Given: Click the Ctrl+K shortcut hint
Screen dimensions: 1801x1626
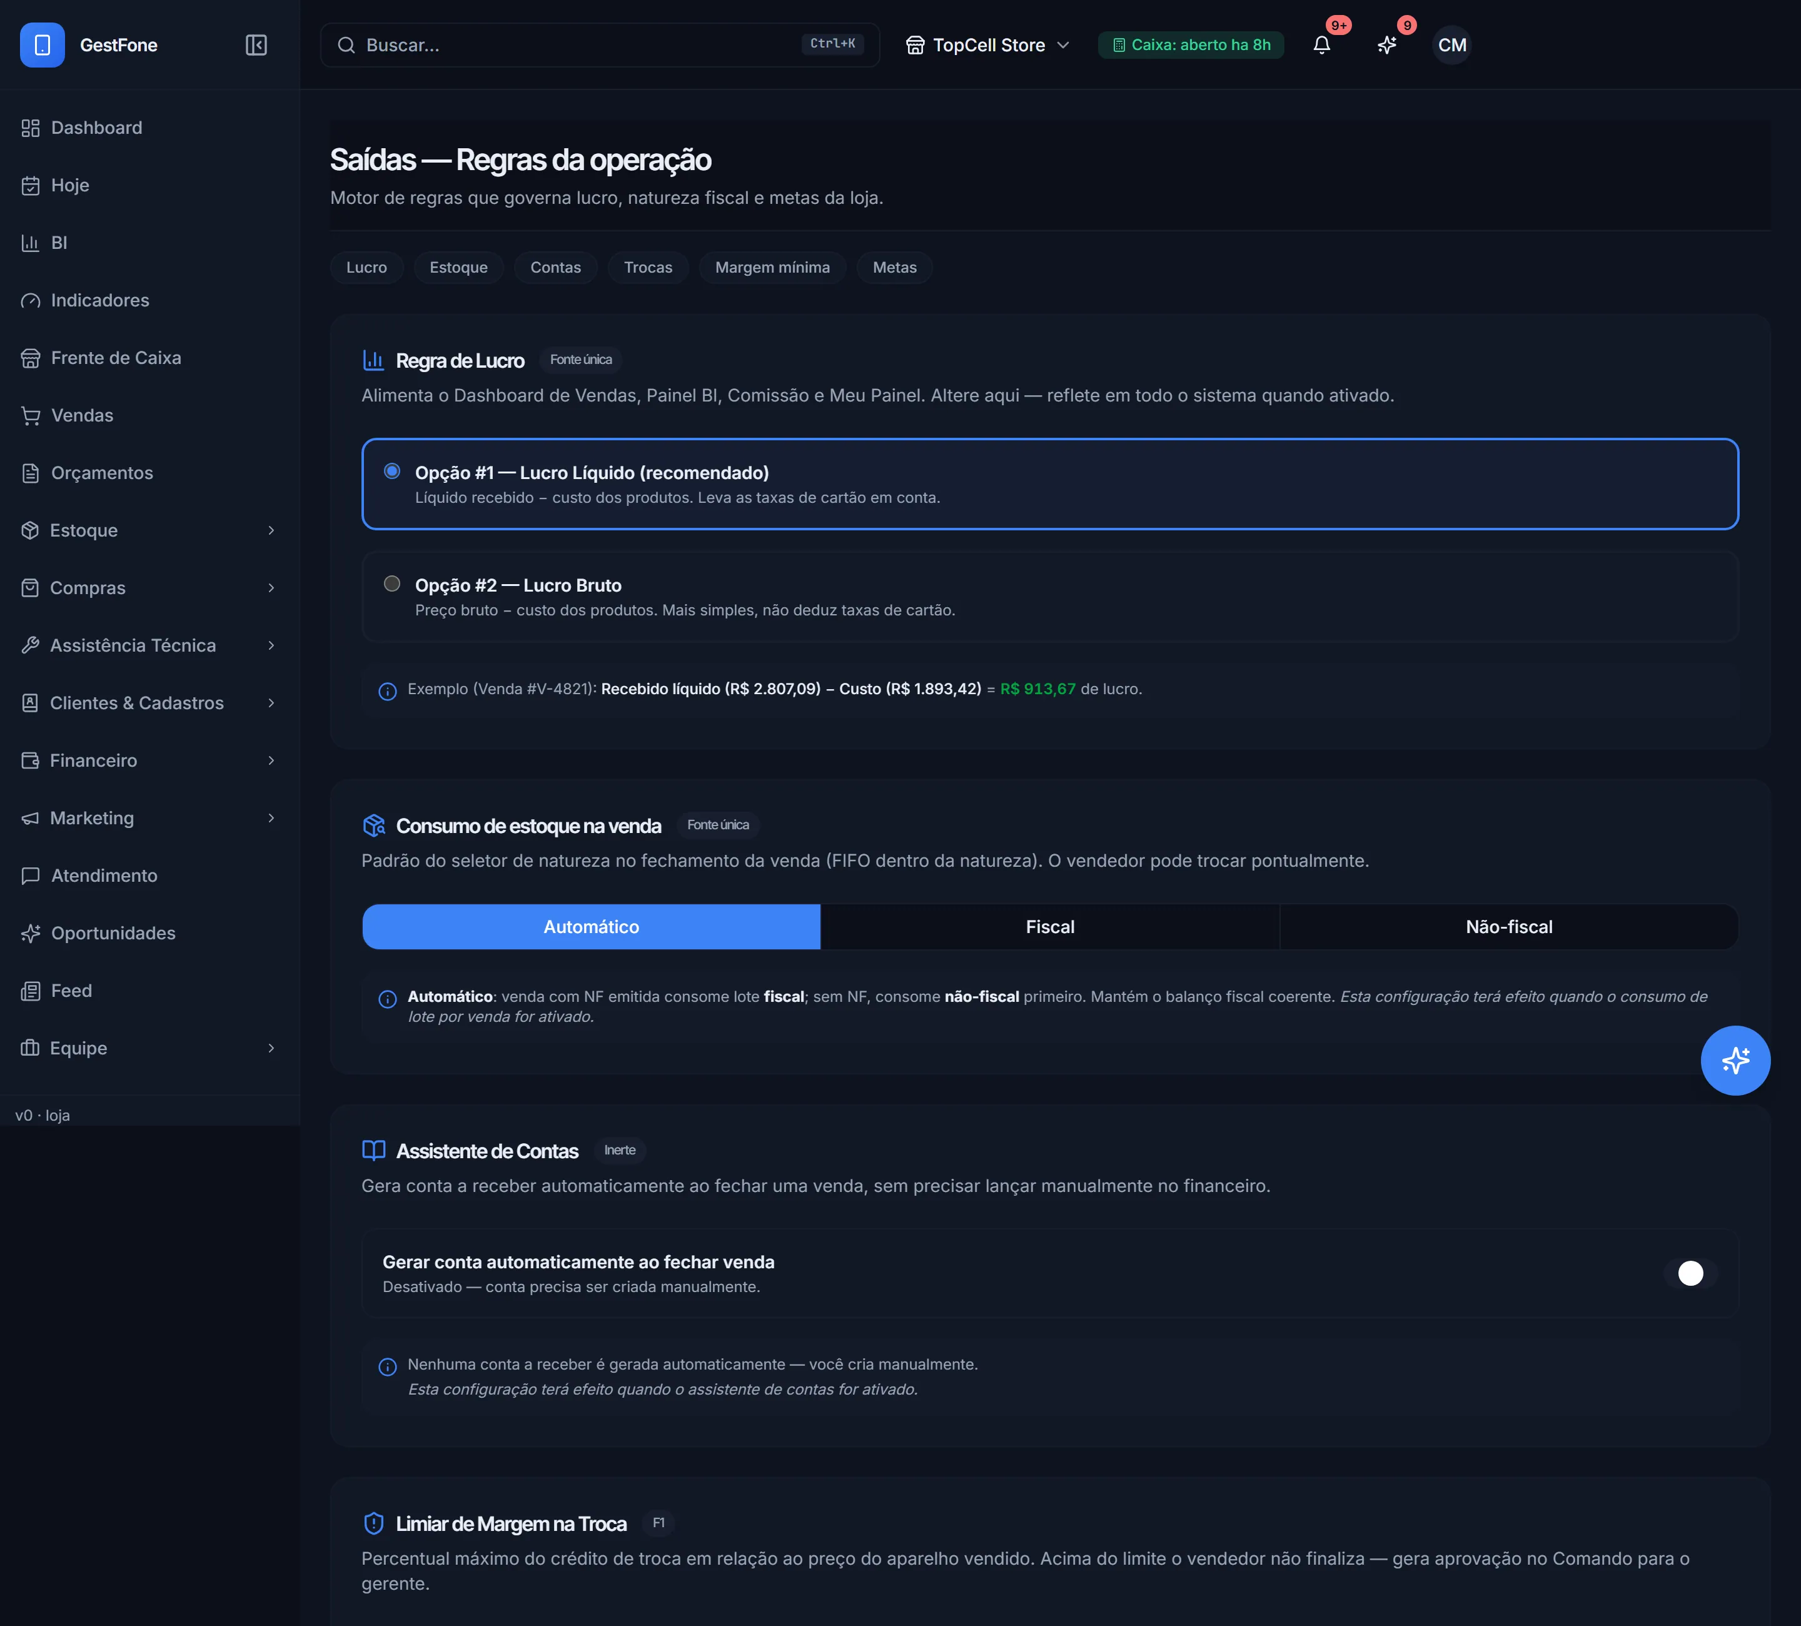Looking at the screenshot, I should [x=832, y=44].
